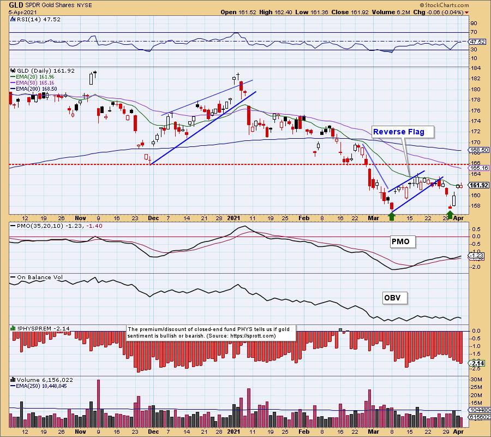Viewport: 491px width, 437px height.
Task: Click the bar icon beside Volume 6,156,022
Action: pos(13,380)
